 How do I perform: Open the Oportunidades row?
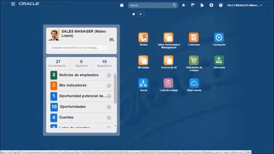tap(81, 107)
